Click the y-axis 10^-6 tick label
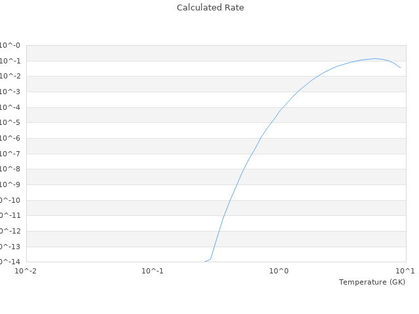Viewport: 419px width, 314px height. (10, 139)
